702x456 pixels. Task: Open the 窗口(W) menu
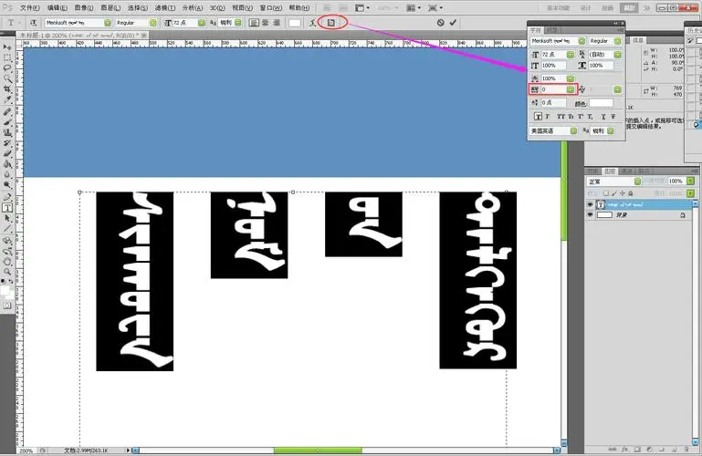[x=271, y=7]
